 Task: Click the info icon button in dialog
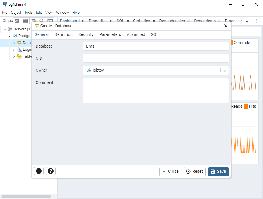coord(39,171)
